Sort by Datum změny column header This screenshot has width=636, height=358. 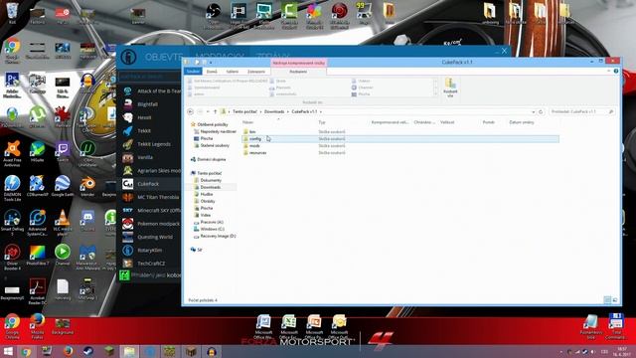click(x=522, y=122)
